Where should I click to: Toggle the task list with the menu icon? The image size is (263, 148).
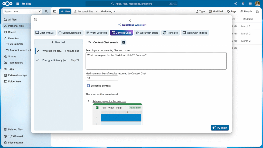pyautogui.click(x=90, y=42)
